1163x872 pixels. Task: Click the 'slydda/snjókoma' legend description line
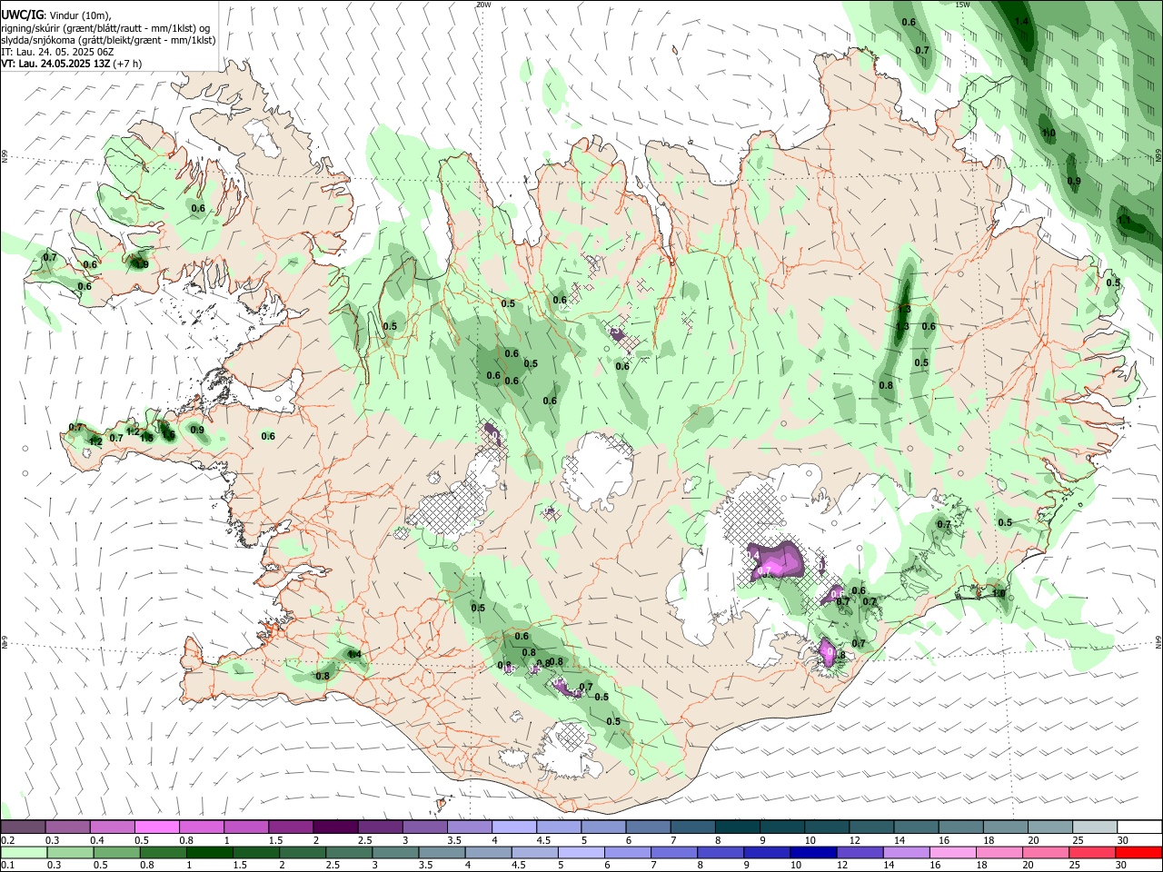[x=108, y=40]
